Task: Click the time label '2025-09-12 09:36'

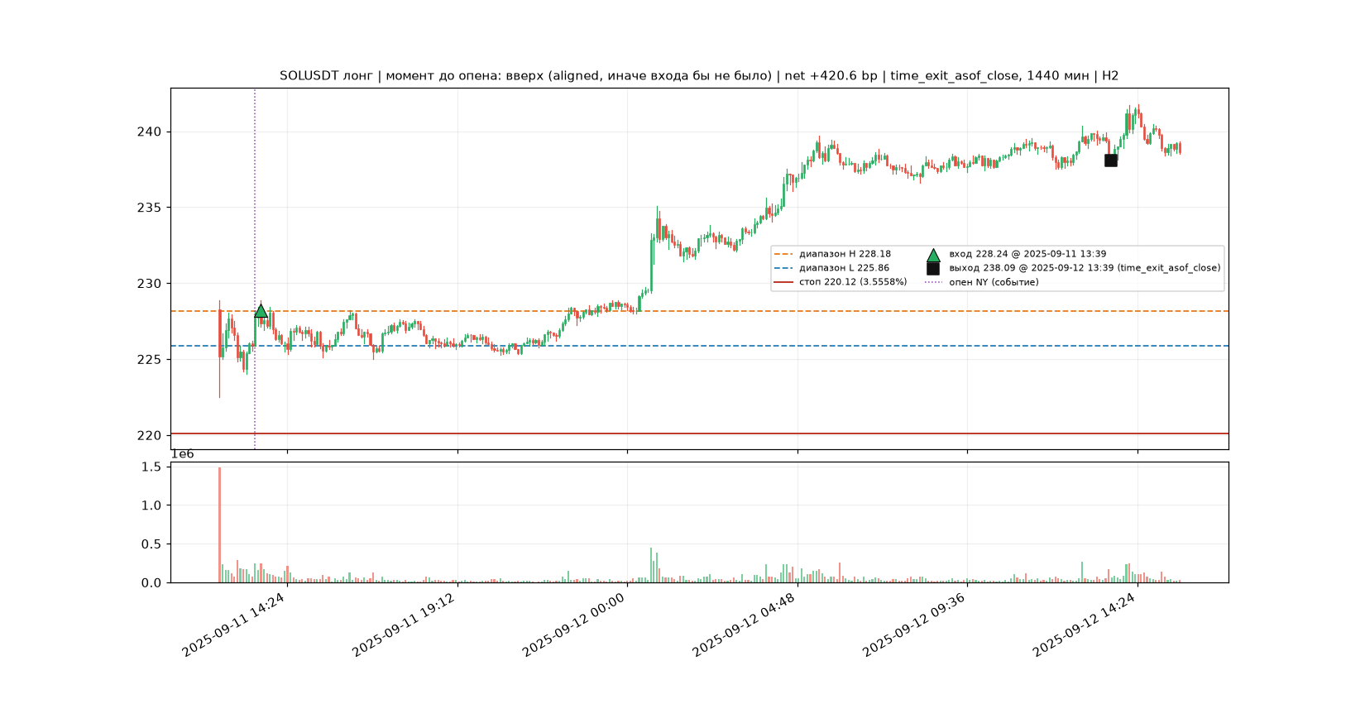Action: point(914,625)
